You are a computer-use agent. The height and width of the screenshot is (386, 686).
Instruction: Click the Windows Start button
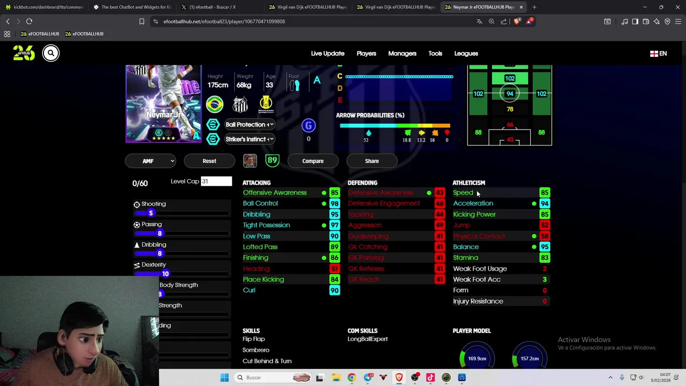(225, 377)
